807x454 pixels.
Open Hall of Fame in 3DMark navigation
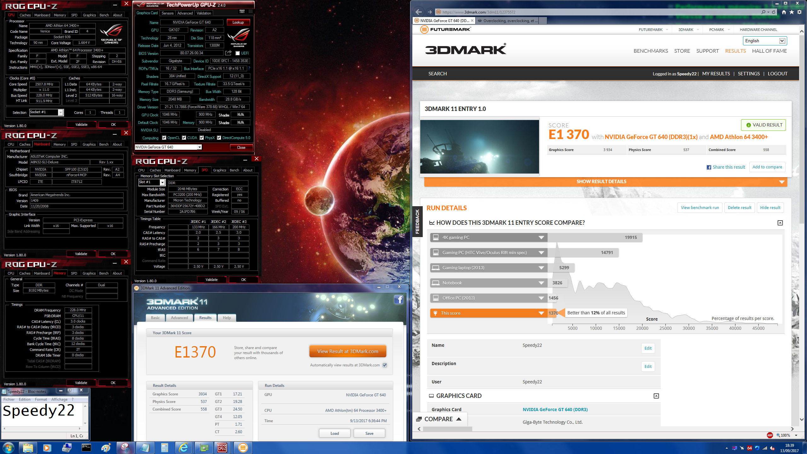point(769,51)
